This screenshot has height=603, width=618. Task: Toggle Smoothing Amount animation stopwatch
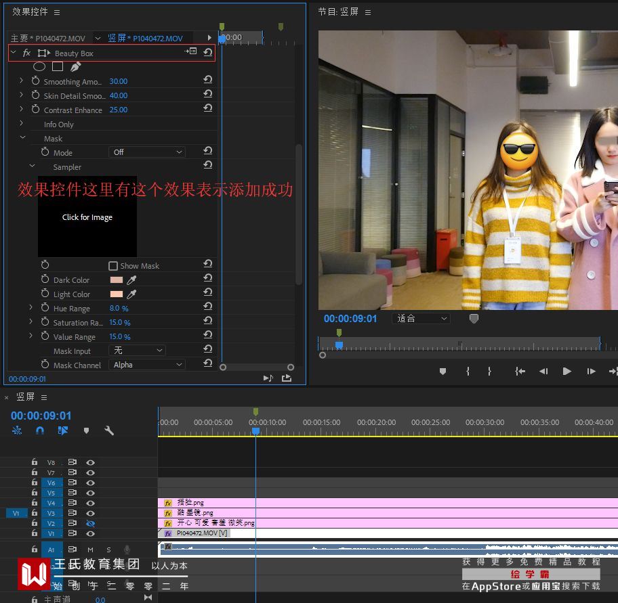(x=35, y=81)
